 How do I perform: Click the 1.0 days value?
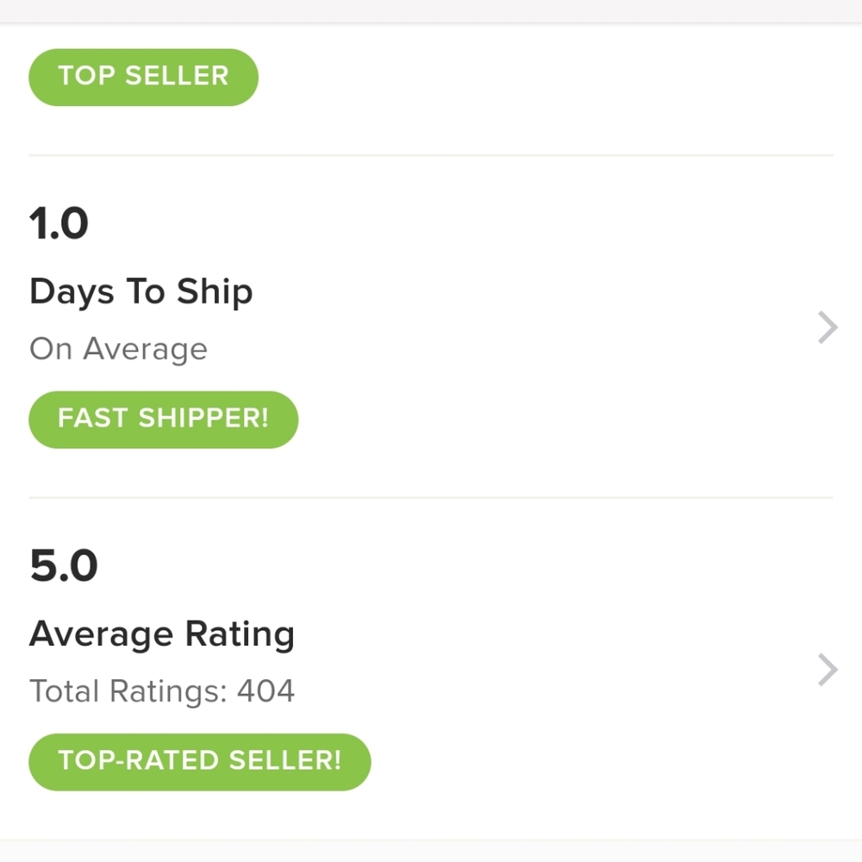click(59, 224)
